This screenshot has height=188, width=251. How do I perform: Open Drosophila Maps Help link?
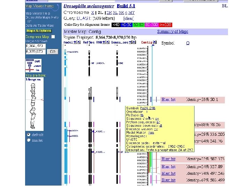pos(42,17)
